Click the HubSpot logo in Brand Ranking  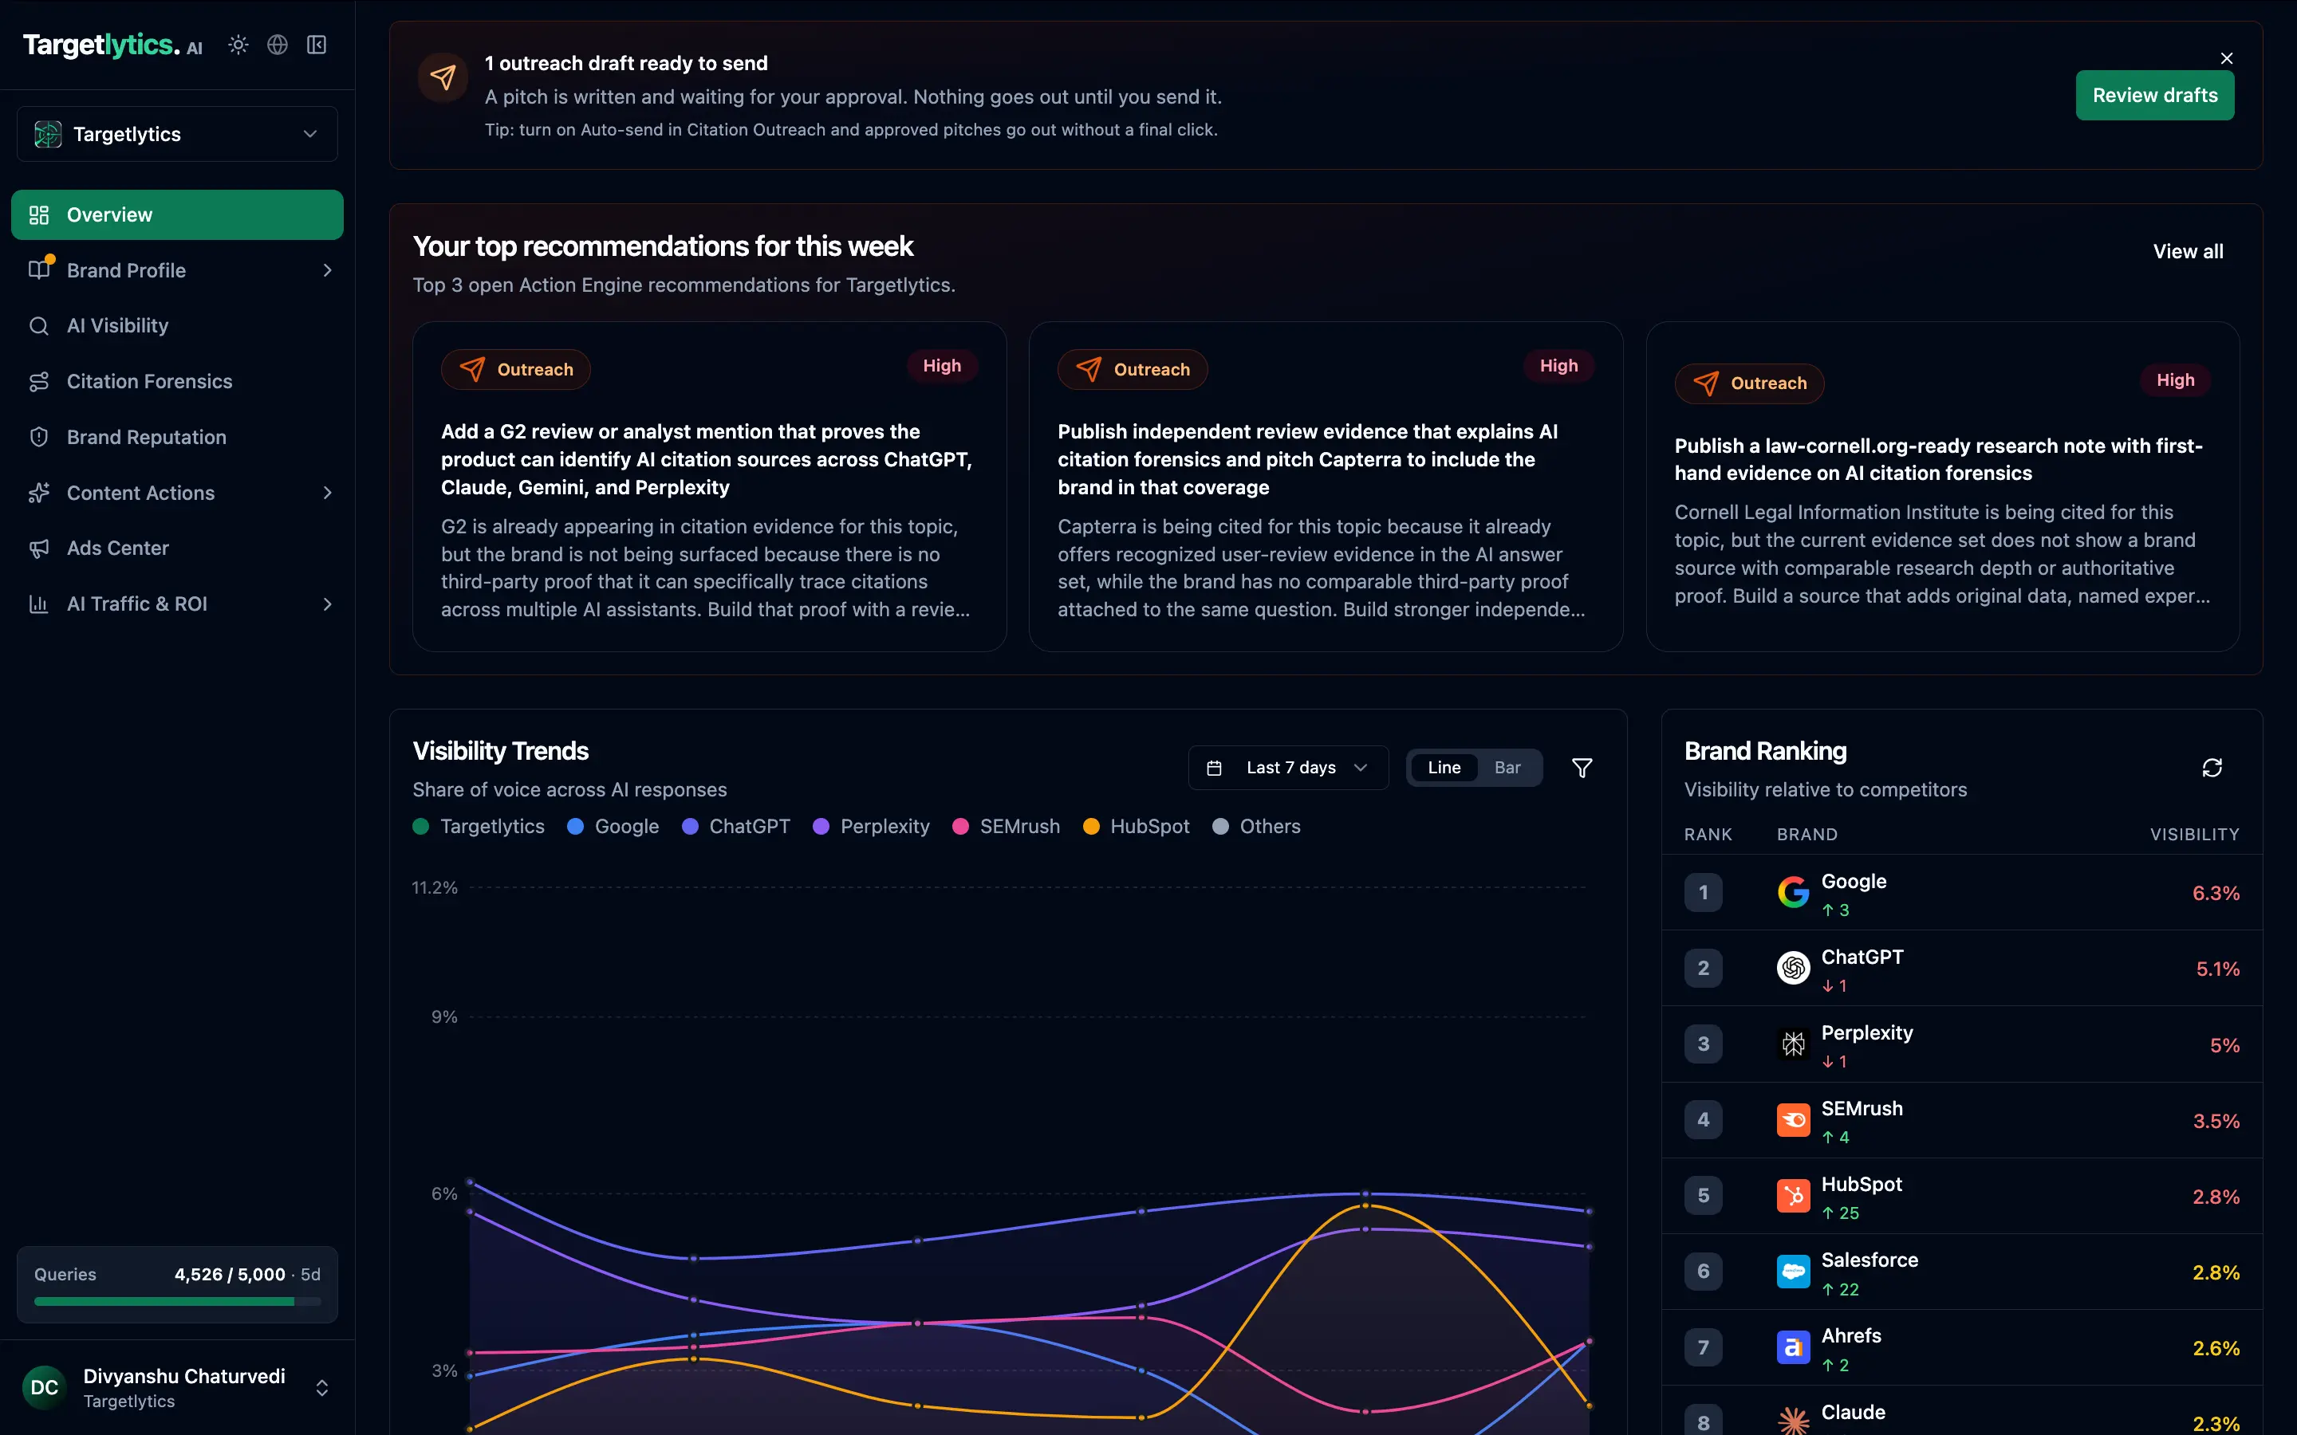tap(1793, 1196)
